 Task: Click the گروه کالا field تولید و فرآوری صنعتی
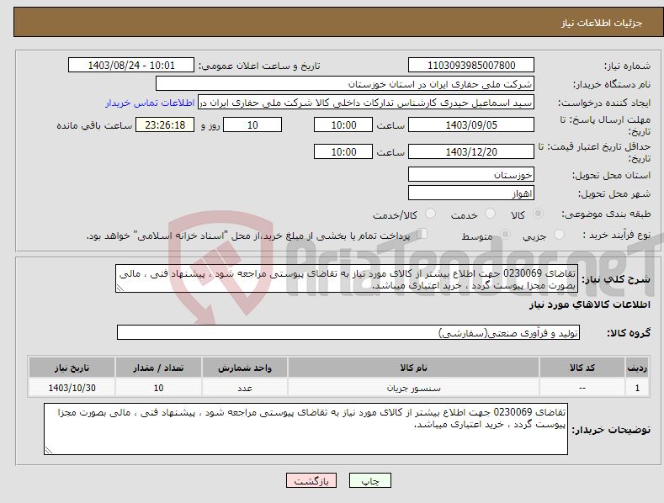(348, 333)
